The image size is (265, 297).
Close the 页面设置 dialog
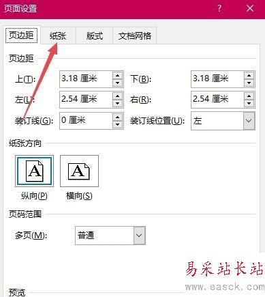pos(250,9)
